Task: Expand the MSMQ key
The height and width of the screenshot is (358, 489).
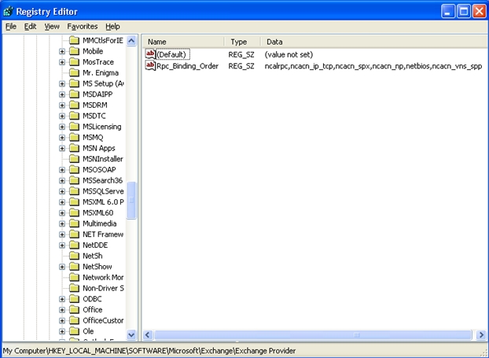Action: [62, 138]
